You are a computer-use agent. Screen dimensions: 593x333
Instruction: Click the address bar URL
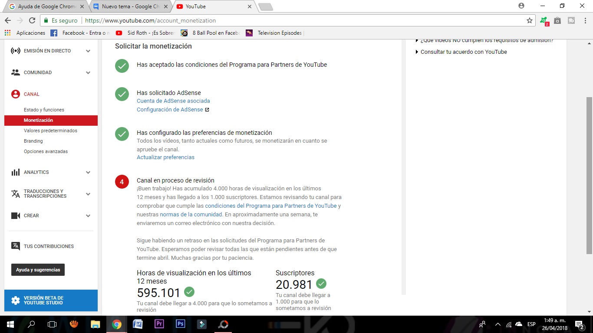coord(150,20)
